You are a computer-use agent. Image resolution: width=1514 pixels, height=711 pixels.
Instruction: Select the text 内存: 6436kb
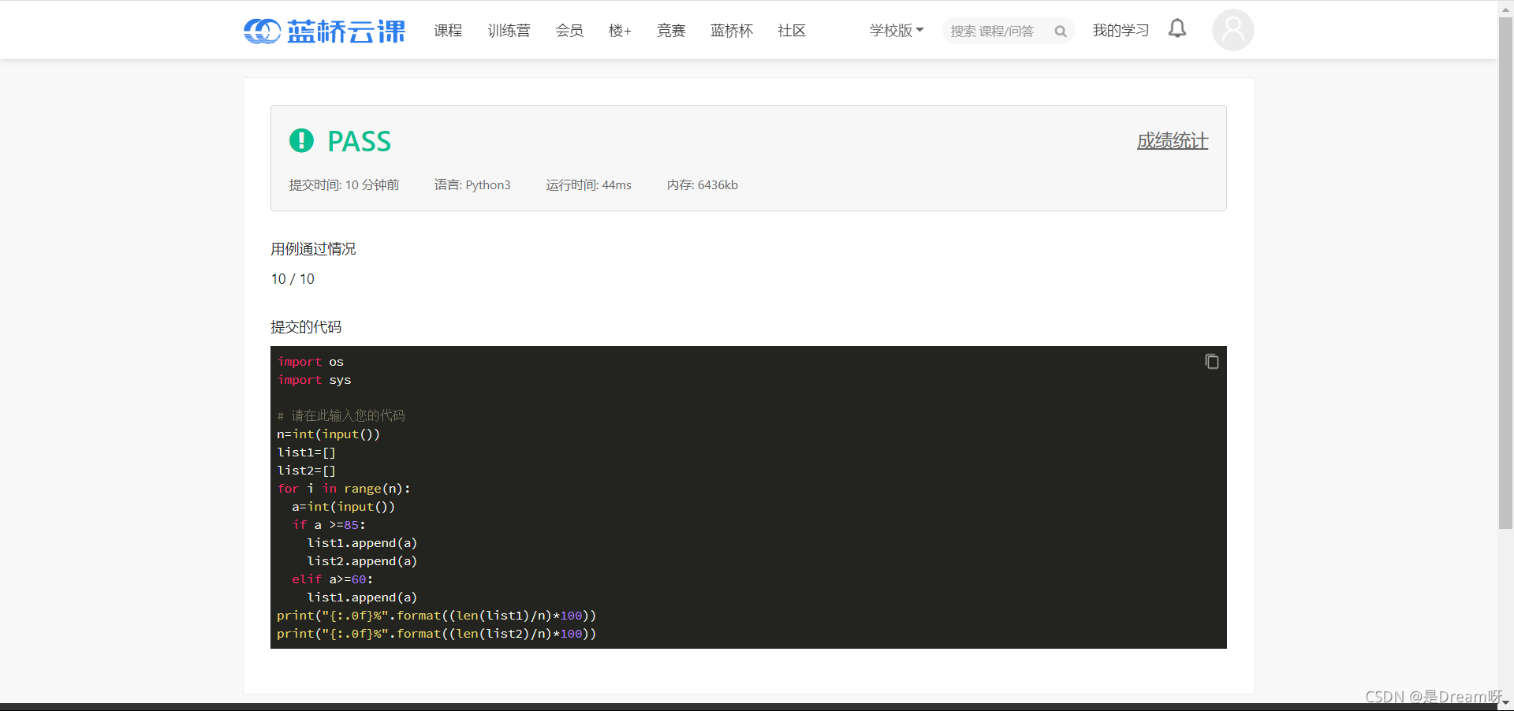(703, 185)
